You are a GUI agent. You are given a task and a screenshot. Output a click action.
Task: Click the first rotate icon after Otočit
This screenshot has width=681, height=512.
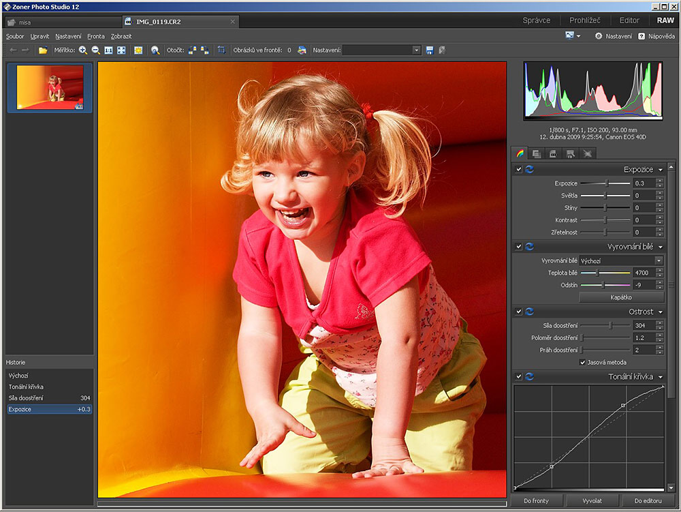click(x=193, y=50)
